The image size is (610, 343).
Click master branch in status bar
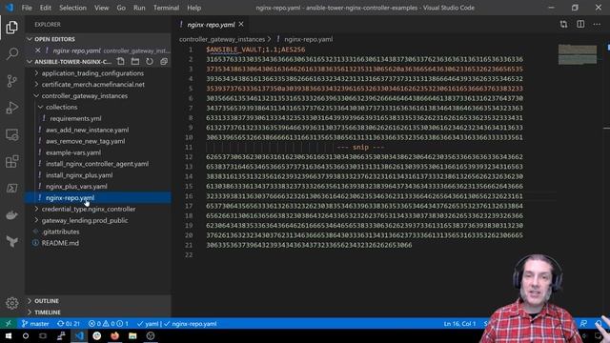35,324
